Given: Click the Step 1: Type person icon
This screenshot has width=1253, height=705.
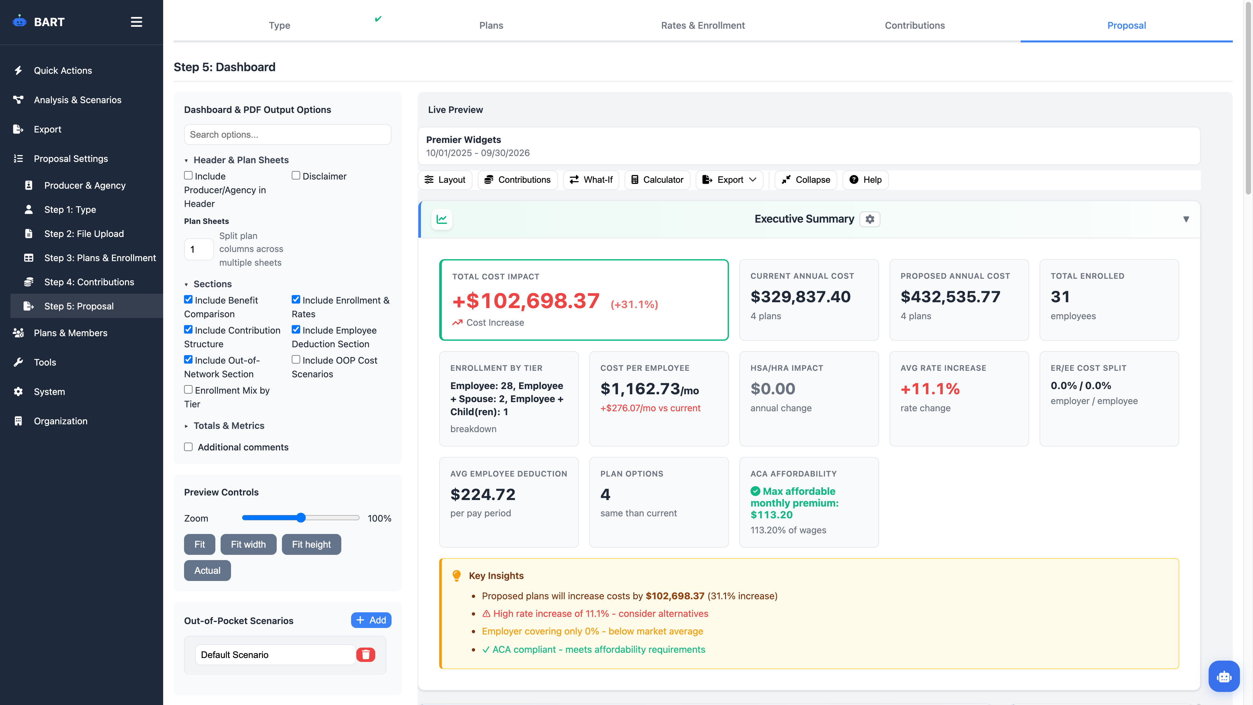Looking at the screenshot, I should [x=29, y=210].
